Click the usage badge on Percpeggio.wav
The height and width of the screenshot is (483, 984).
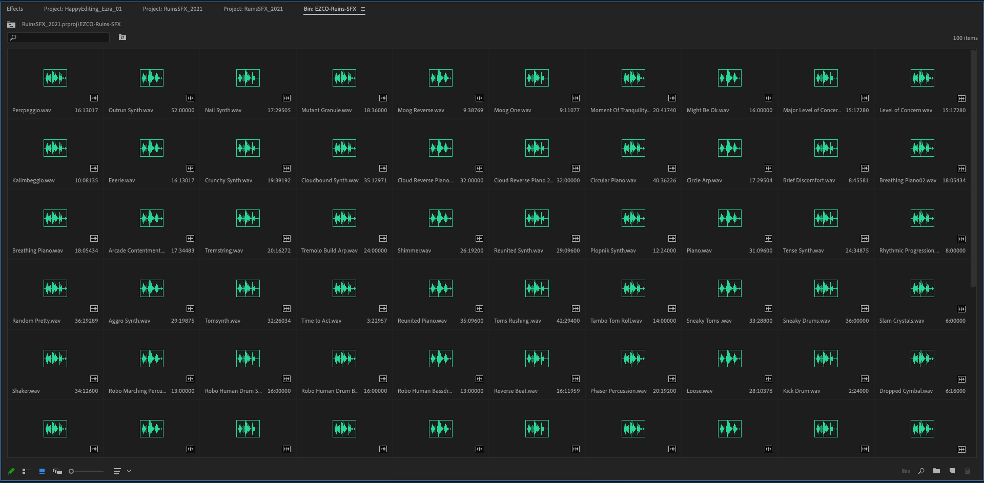[x=94, y=98]
